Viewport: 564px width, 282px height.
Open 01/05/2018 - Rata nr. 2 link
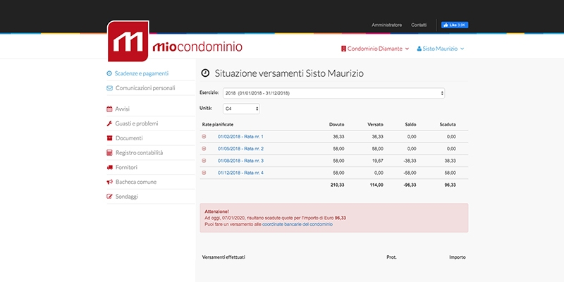[x=240, y=149]
